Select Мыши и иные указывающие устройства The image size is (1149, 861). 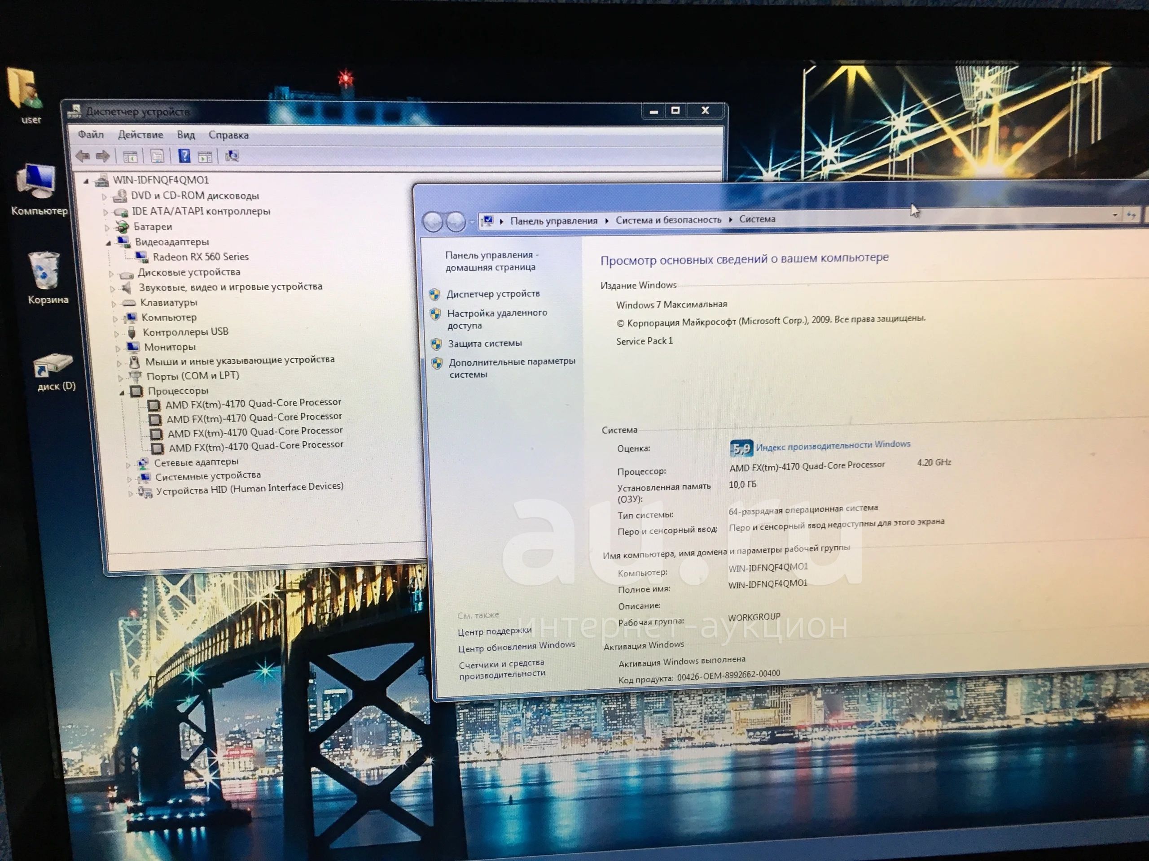point(240,360)
